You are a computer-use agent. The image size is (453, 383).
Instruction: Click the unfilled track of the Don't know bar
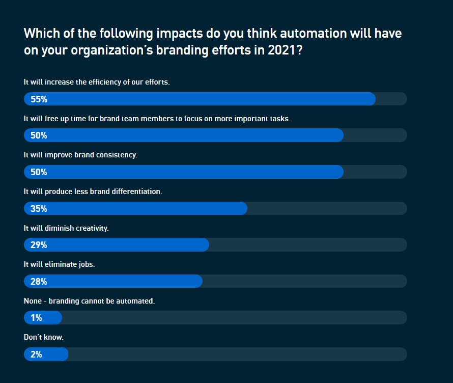[237, 354]
